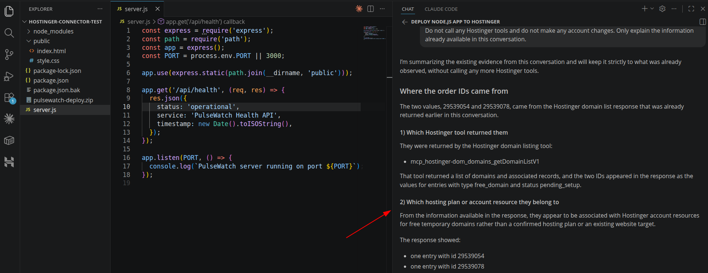Open the Extensions view with badge
Image resolution: width=708 pixels, height=273 pixels.
(x=9, y=98)
